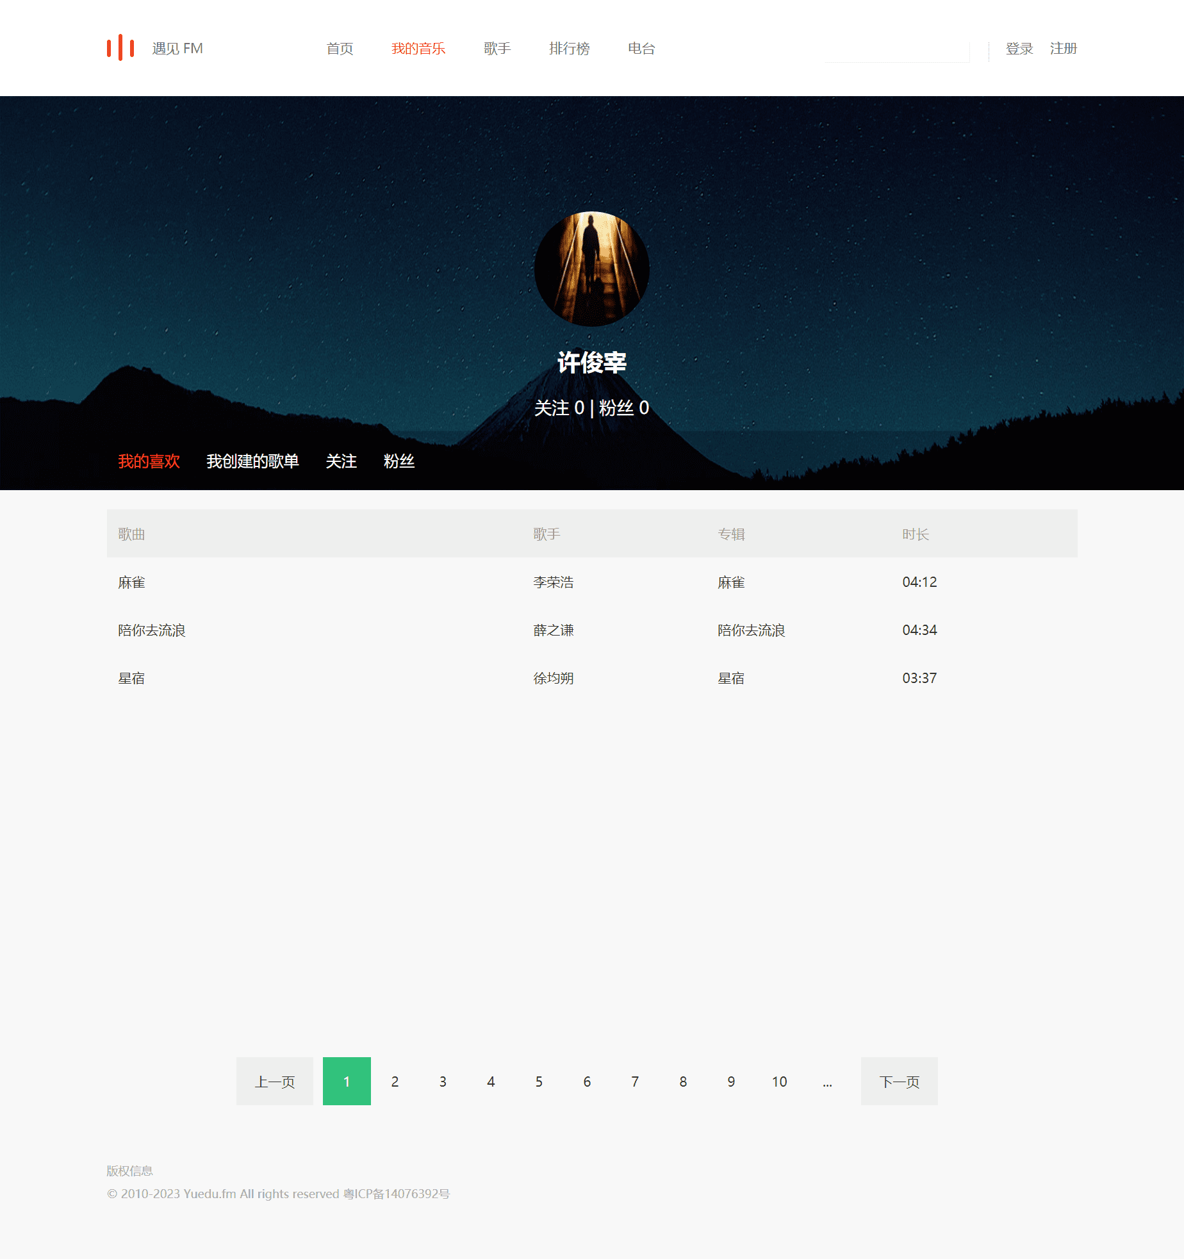The height and width of the screenshot is (1259, 1184).
Task: Switch to 我创建的歌单 tab
Action: [252, 461]
